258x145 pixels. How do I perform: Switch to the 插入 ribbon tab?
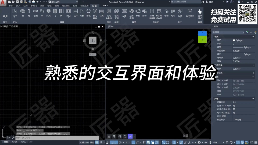(18, 6)
